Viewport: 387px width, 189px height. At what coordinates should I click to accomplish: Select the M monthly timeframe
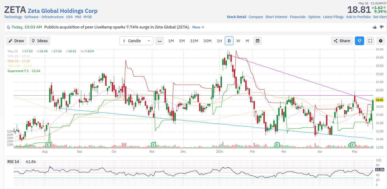tap(247, 41)
